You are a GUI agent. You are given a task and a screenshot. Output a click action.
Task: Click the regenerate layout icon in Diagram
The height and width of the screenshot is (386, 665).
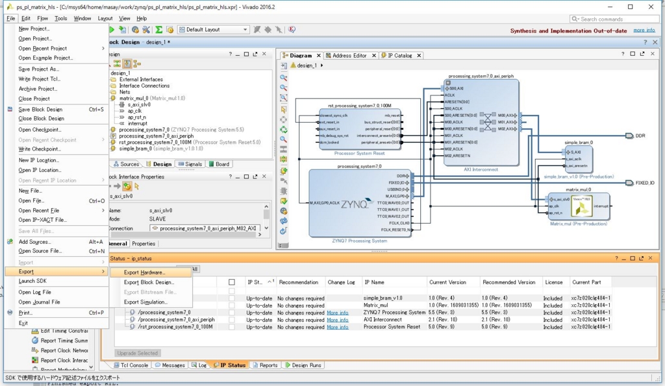284,130
